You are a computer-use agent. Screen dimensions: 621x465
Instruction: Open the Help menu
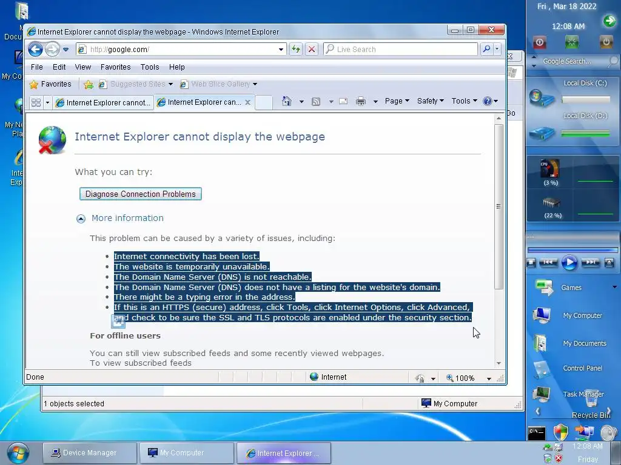(x=176, y=67)
